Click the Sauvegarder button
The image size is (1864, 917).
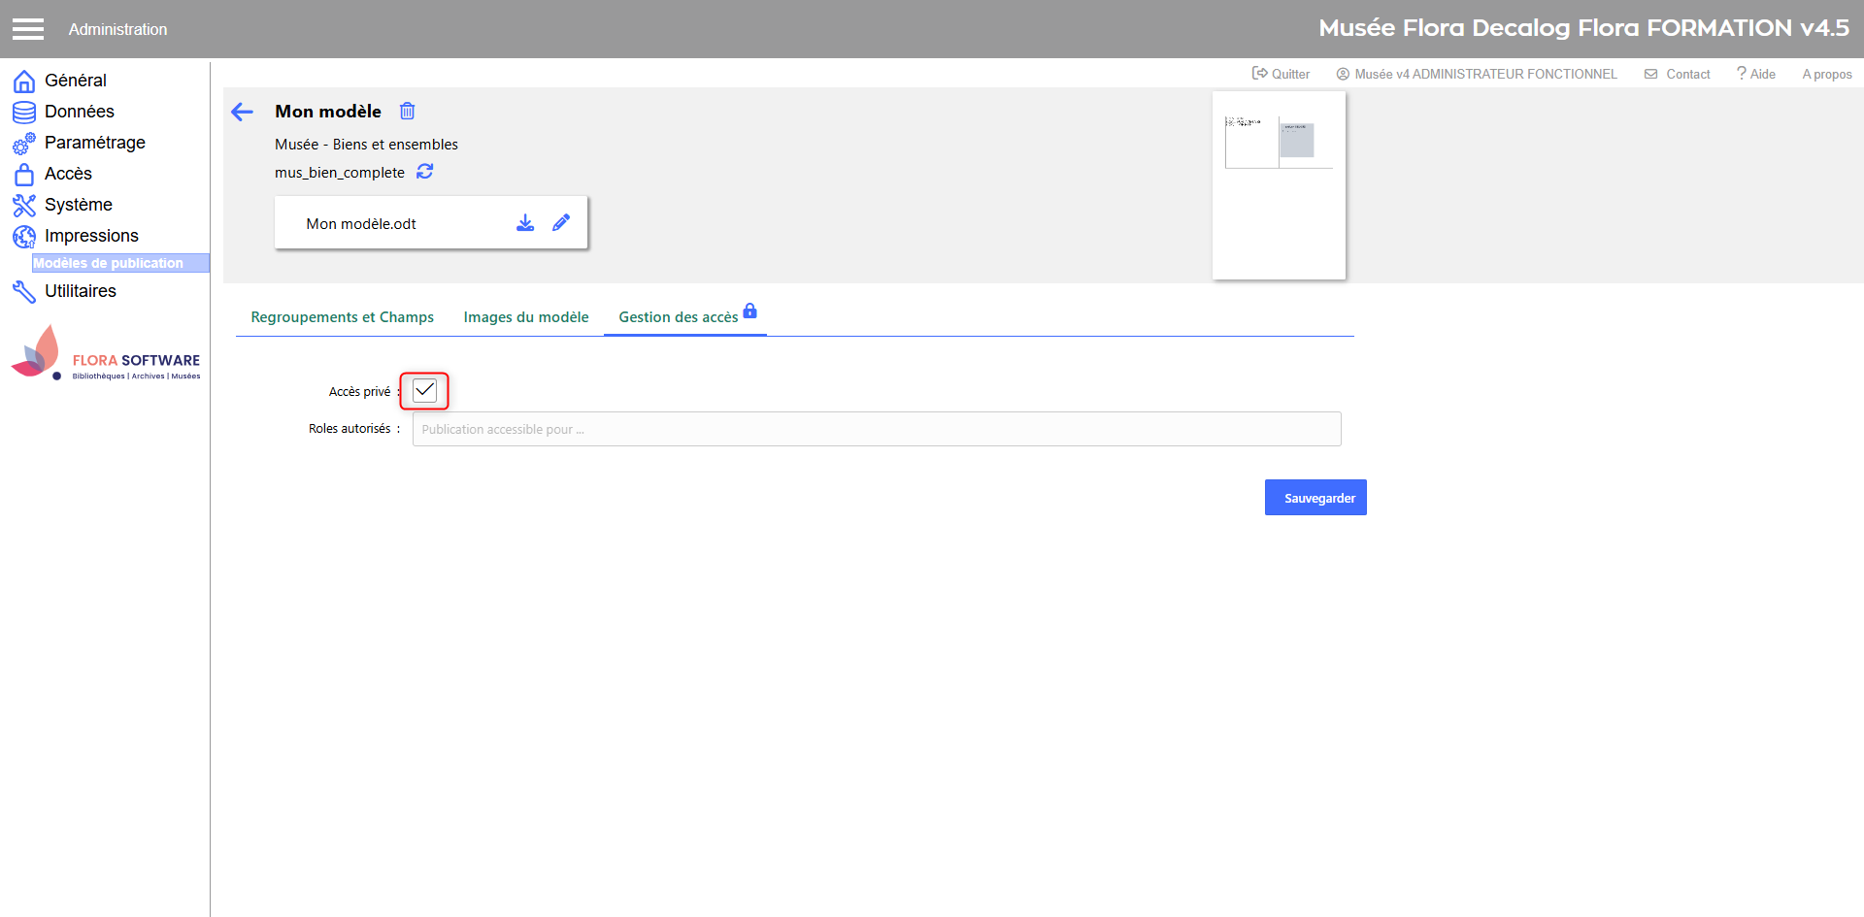pos(1315,498)
